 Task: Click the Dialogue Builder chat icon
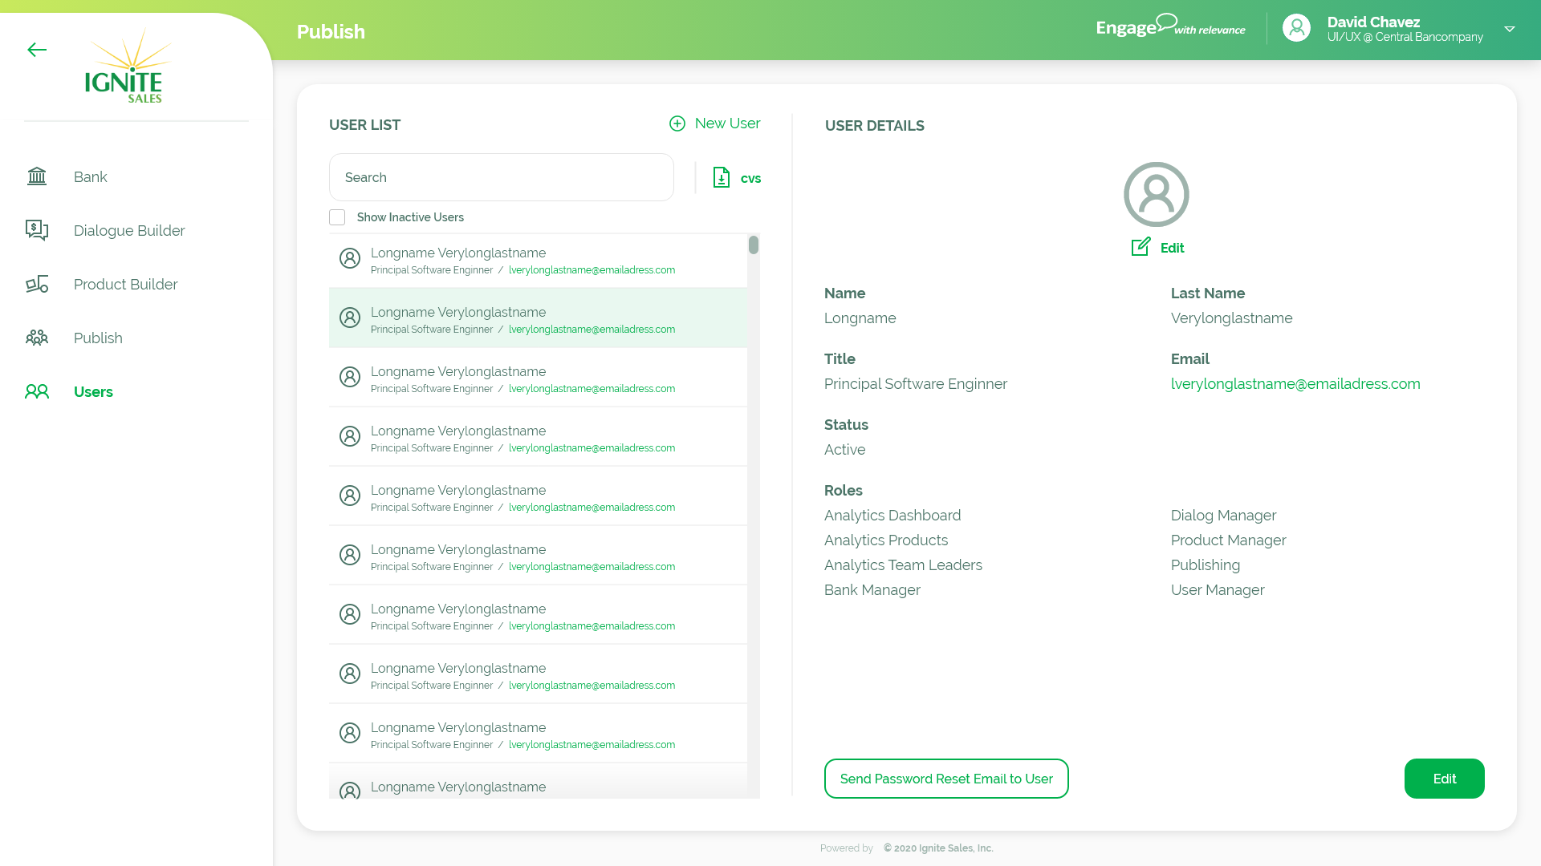pyautogui.click(x=37, y=230)
